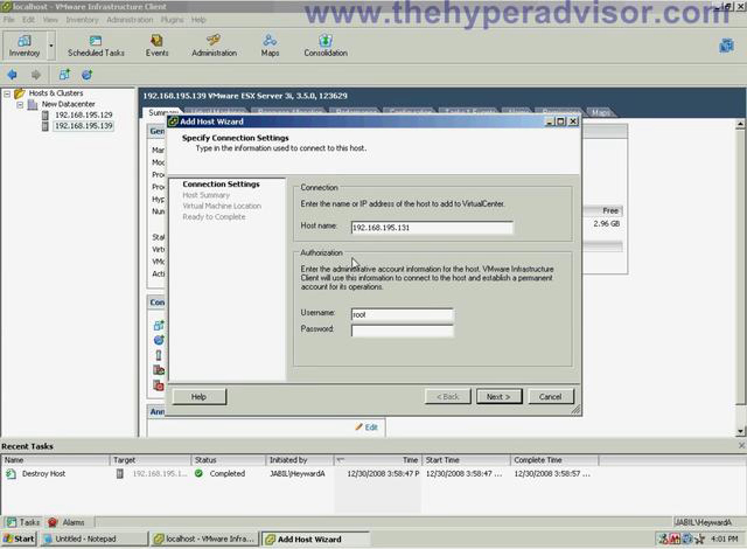Click the main panel scroll up arrow

(740, 125)
